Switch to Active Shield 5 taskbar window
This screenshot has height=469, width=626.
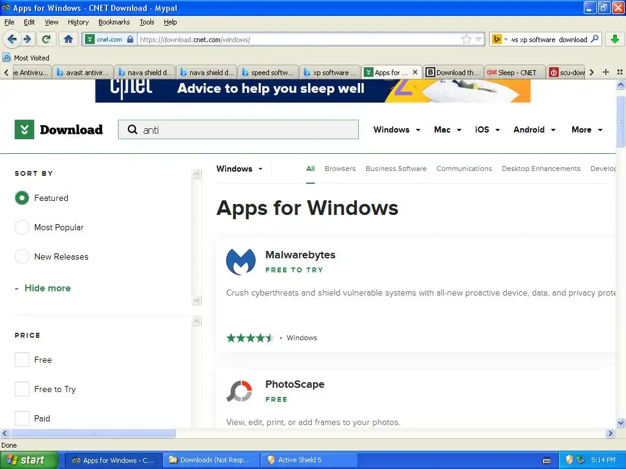point(310,460)
